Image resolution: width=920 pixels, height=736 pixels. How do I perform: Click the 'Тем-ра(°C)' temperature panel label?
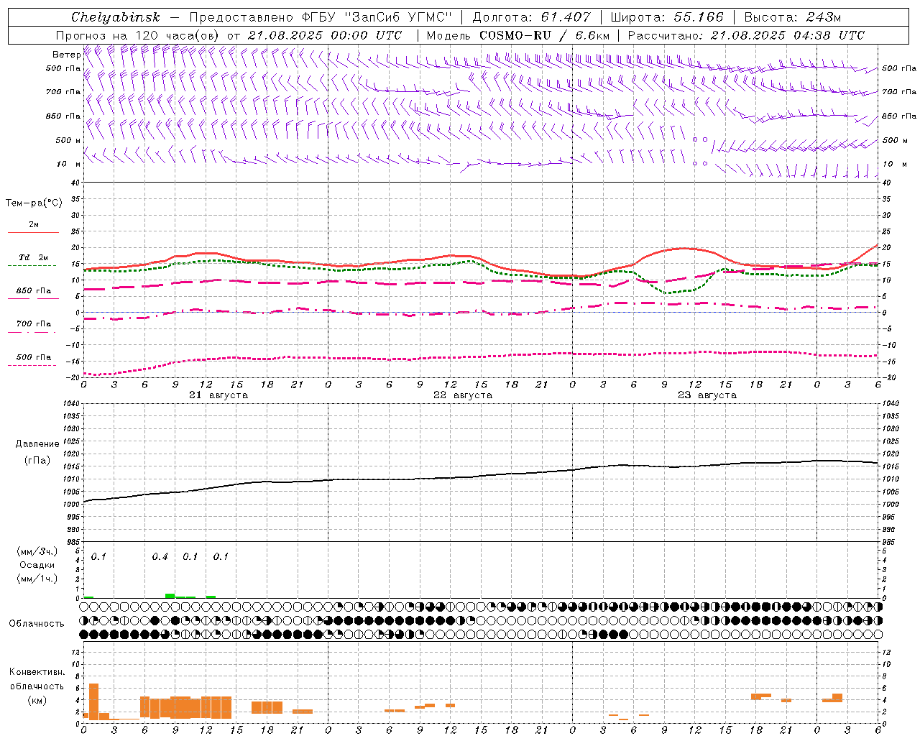coord(34,203)
